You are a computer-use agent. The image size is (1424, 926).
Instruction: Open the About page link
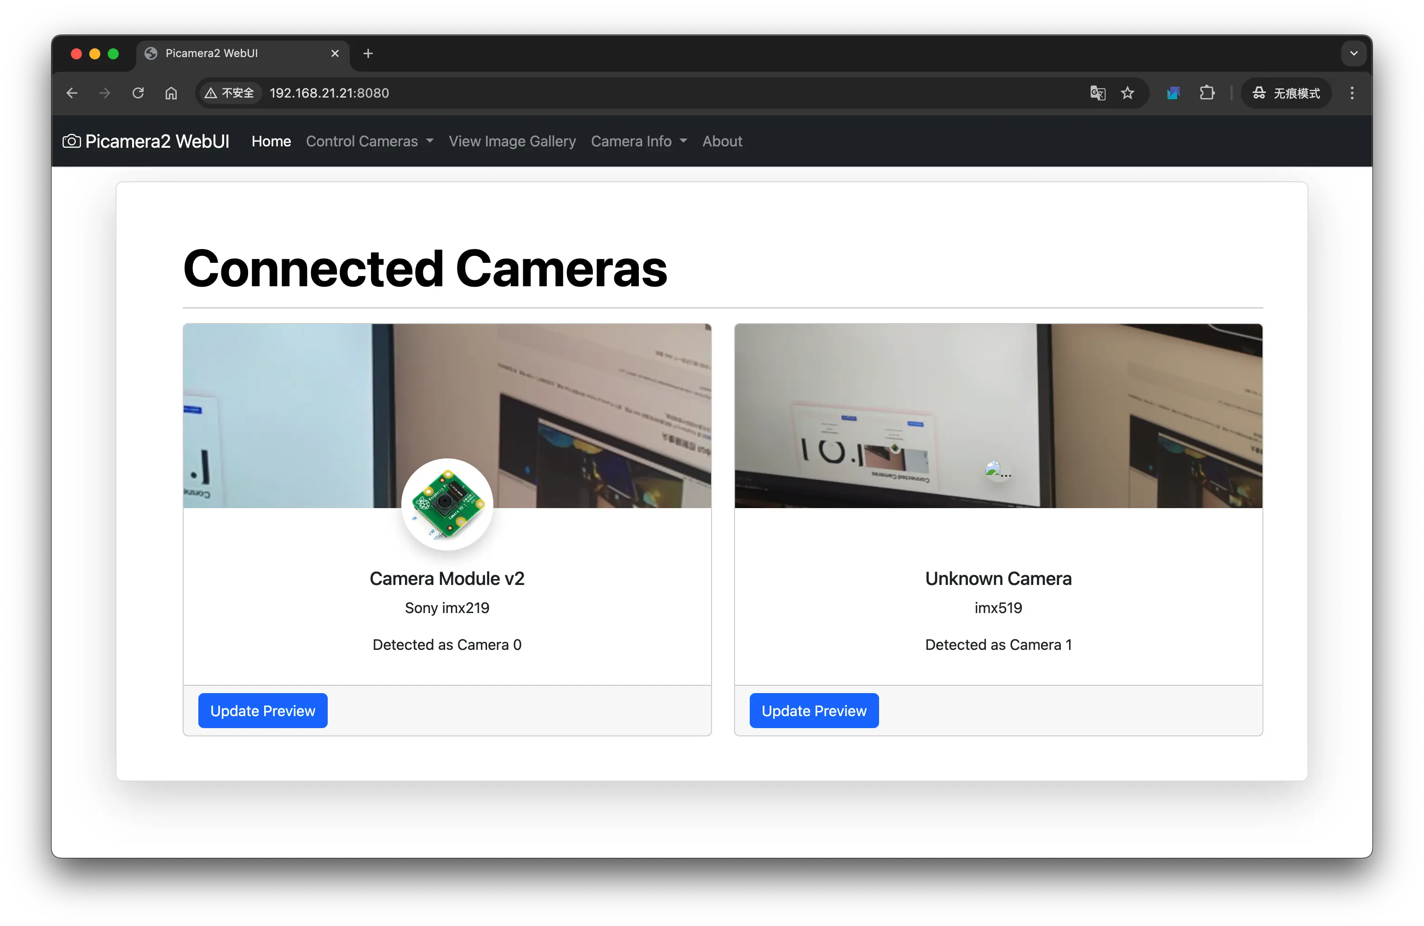pos(722,141)
